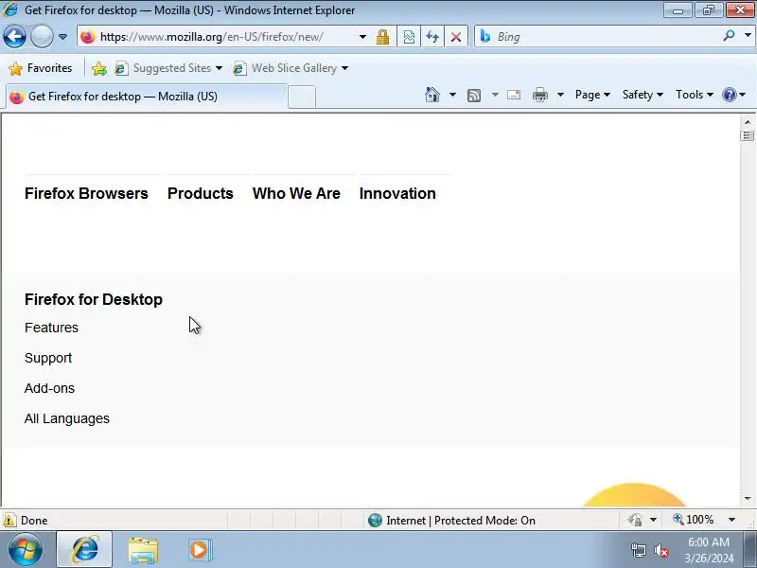The width and height of the screenshot is (757, 568).
Task: Expand the Print options dropdown arrow
Action: [x=560, y=95]
